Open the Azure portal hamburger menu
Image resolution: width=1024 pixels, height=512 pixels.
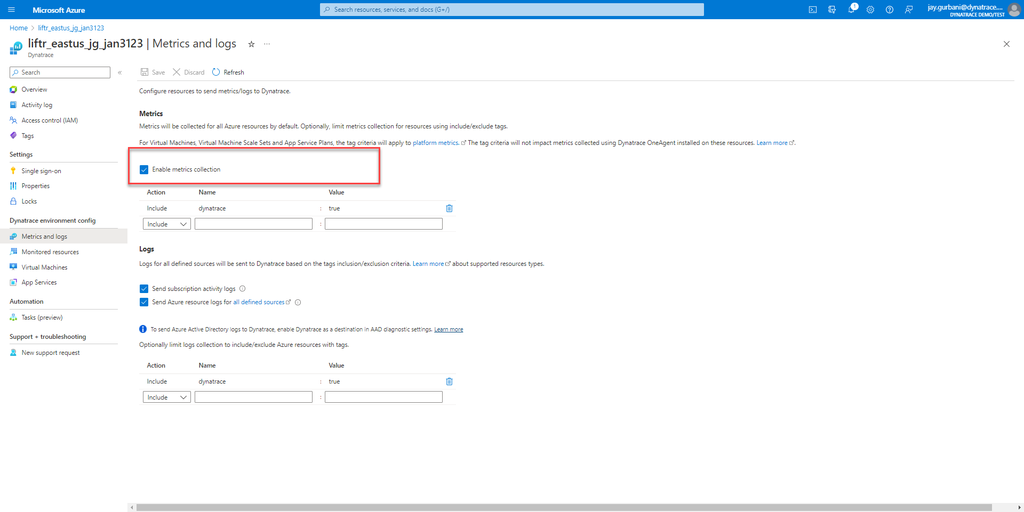[12, 10]
